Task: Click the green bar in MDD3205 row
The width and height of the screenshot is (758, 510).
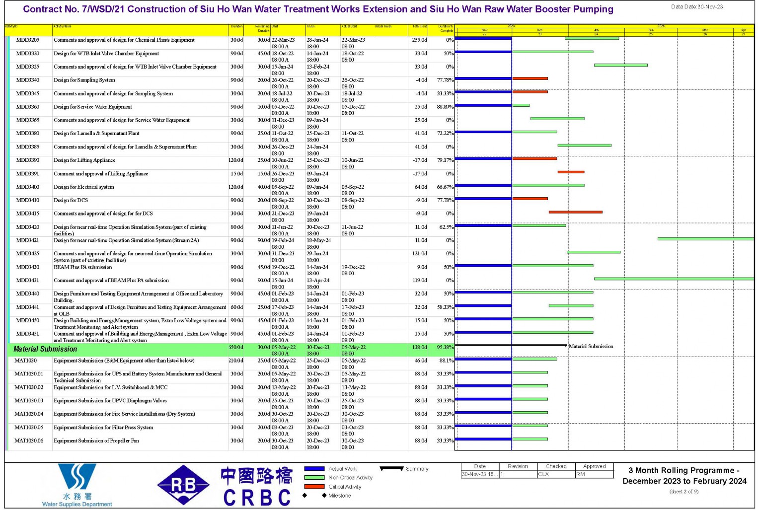Action: click(592, 38)
